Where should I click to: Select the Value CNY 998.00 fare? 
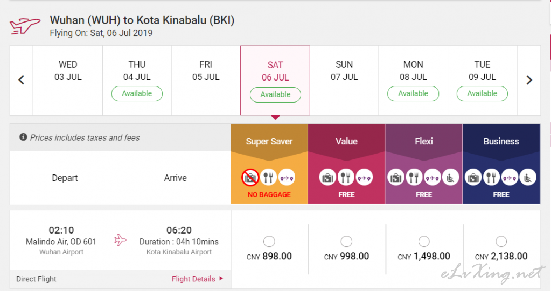346,241
